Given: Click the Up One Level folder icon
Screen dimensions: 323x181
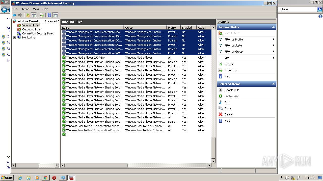Looking at the screenshot, I should [28, 15].
